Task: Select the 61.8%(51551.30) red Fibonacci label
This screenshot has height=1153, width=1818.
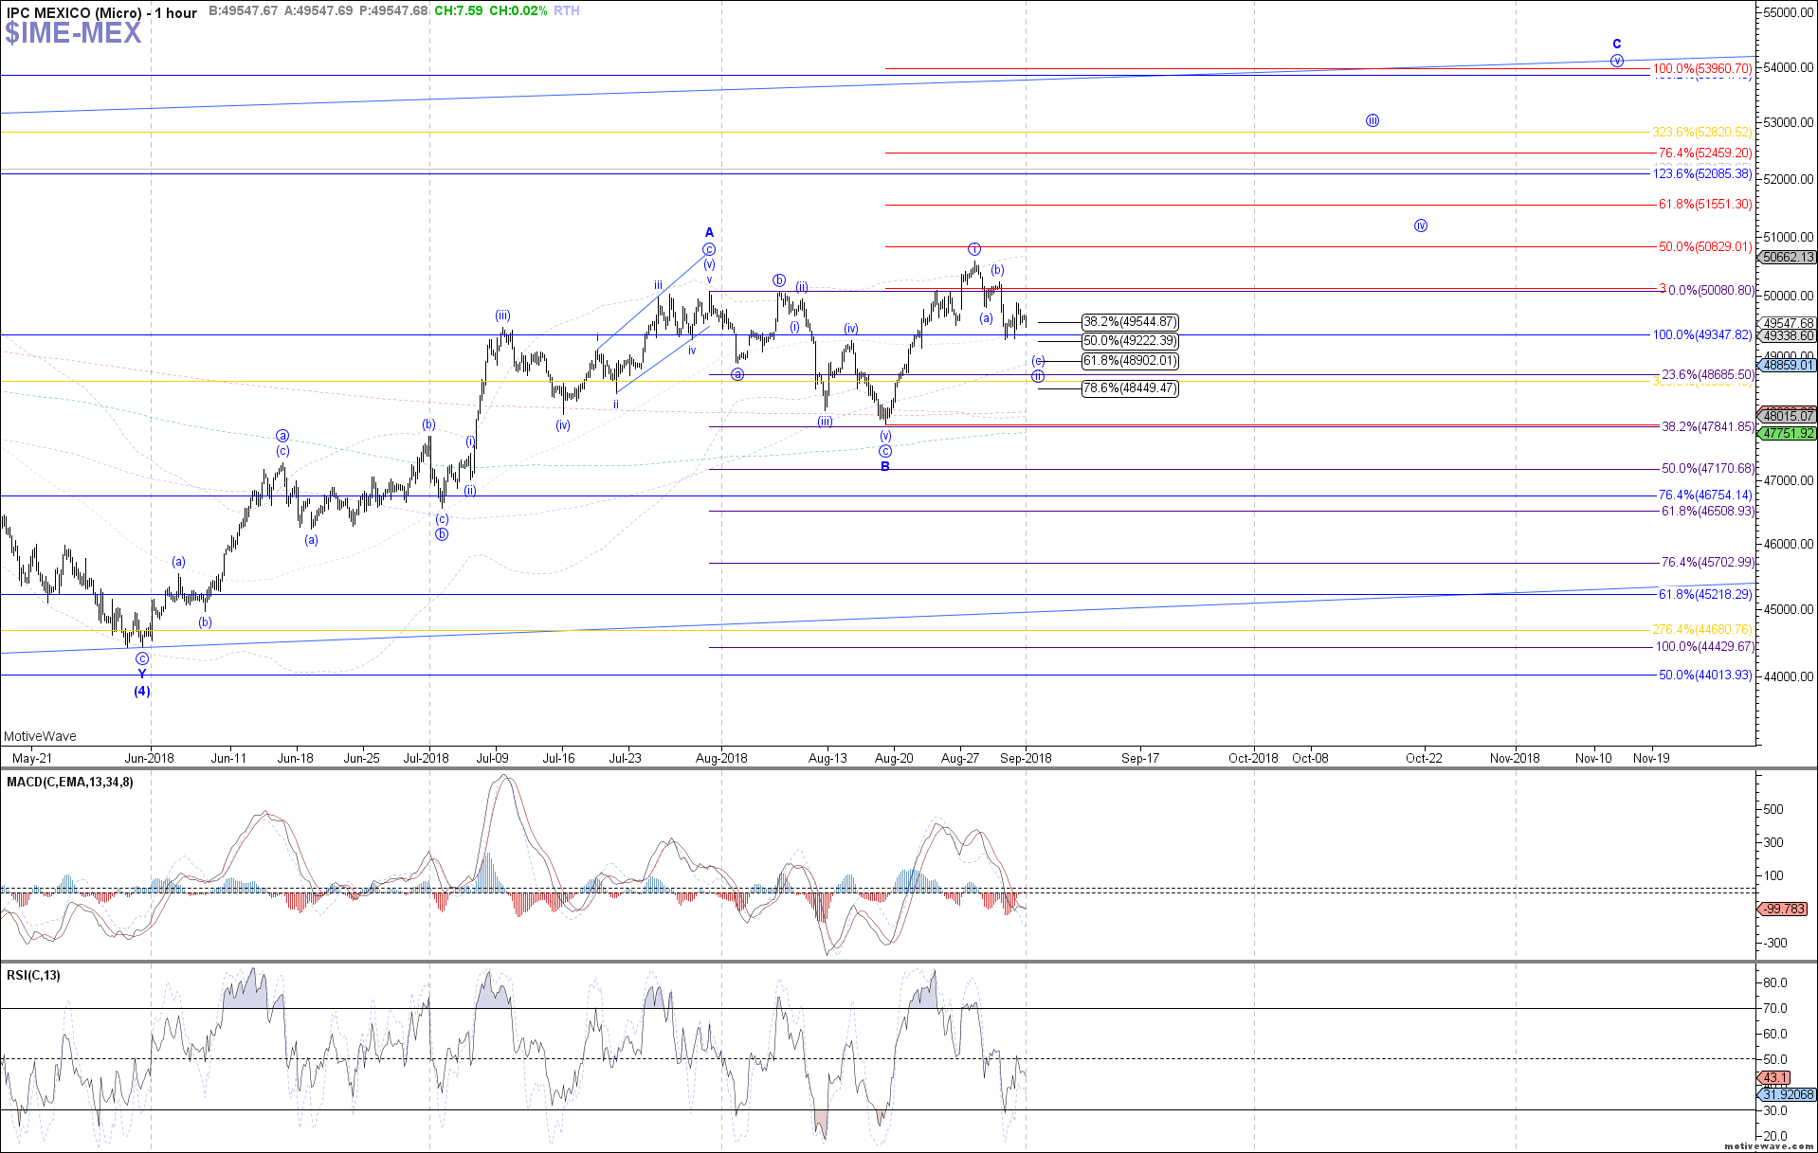Action: pyautogui.click(x=1705, y=205)
